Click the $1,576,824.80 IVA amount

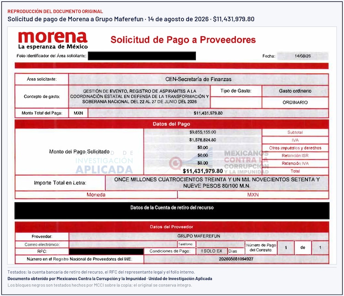pos(203,140)
